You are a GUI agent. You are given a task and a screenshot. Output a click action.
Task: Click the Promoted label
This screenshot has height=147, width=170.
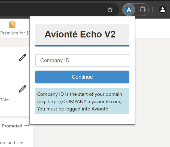pyautogui.click(x=12, y=126)
